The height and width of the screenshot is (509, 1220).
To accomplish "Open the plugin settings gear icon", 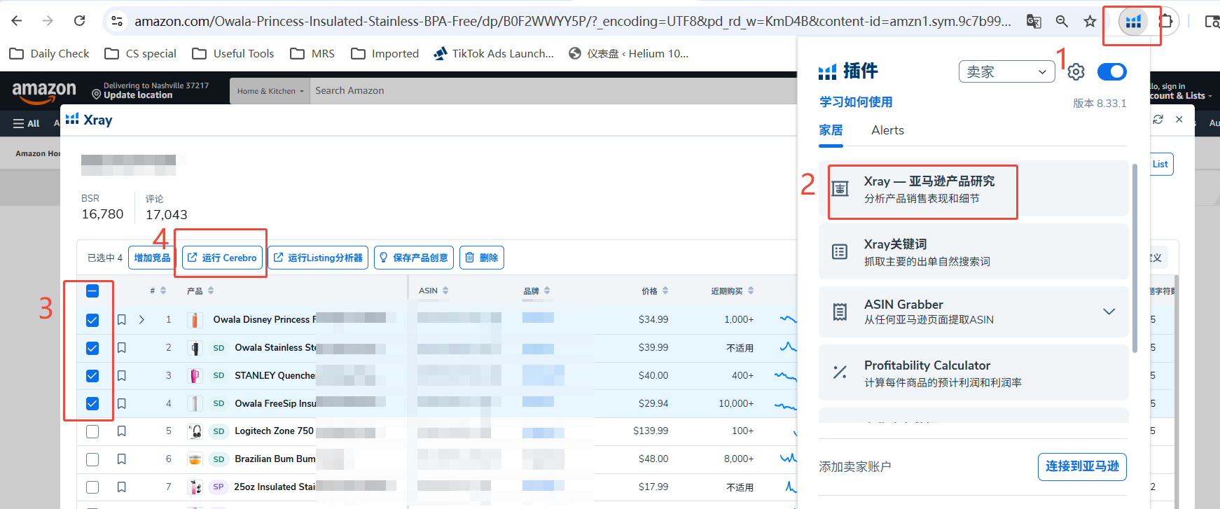I will pos(1076,72).
